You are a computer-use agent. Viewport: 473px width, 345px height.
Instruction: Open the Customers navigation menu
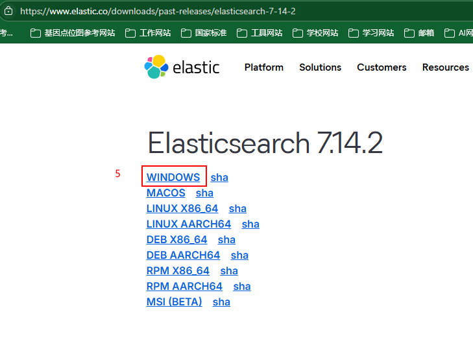click(382, 67)
